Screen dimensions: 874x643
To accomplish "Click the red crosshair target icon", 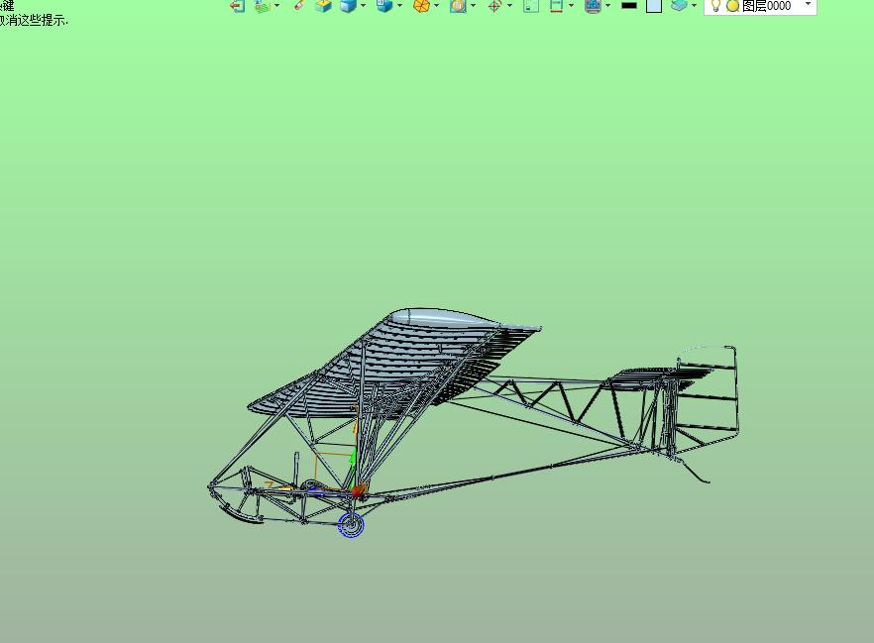I will pos(494,6).
